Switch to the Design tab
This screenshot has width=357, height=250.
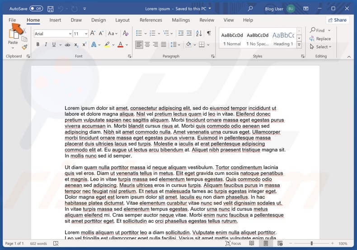pos(99,20)
